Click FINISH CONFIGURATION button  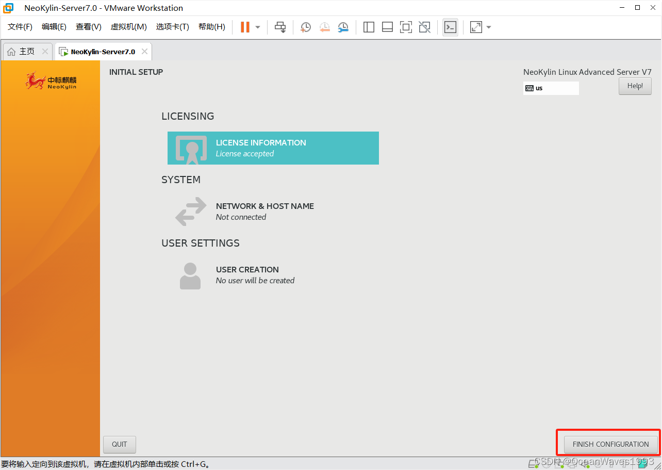tap(610, 444)
